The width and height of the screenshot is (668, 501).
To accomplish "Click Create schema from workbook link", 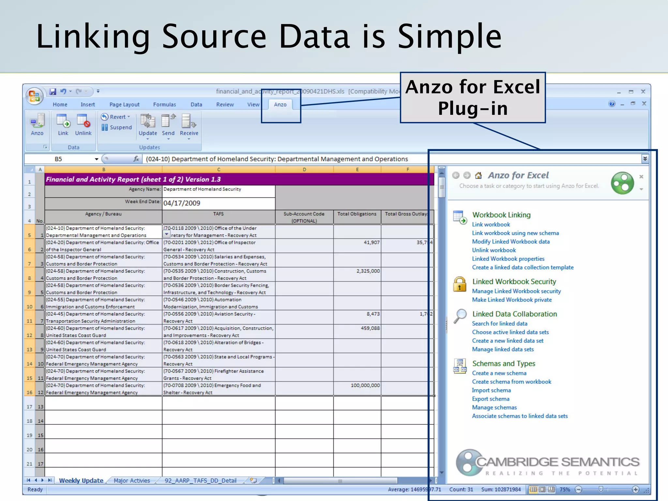I will click(511, 382).
